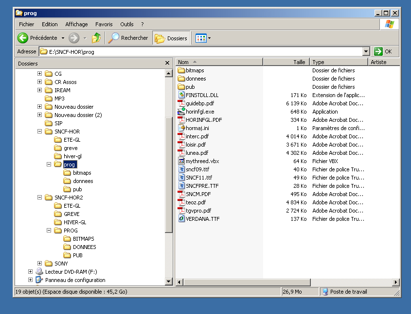Select the VERDANA.TTF OpenType font icon
Viewport: 411px width, 314px height.
point(181,218)
